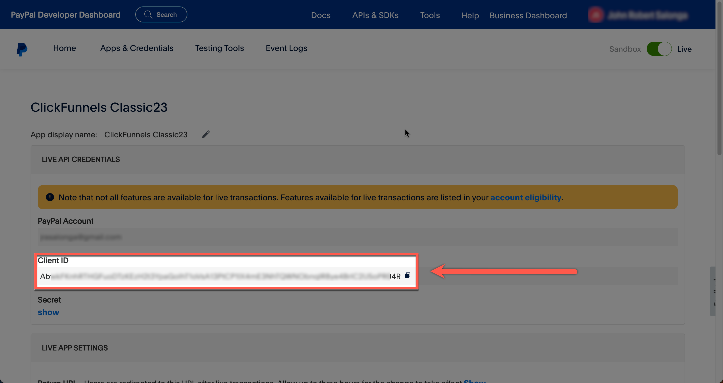This screenshot has width=723, height=383.
Task: Click the App display name value text
Action: (x=146, y=135)
